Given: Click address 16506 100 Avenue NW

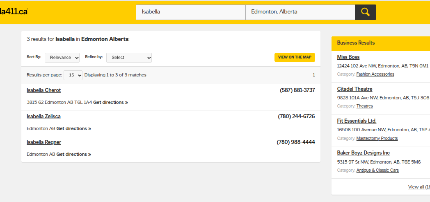Looking at the screenshot, I should (x=383, y=130).
